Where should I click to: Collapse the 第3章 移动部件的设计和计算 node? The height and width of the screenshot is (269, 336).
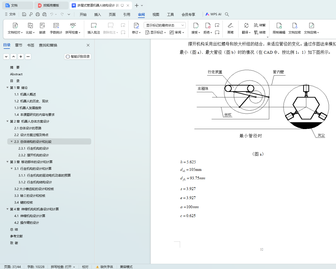coord(8,162)
